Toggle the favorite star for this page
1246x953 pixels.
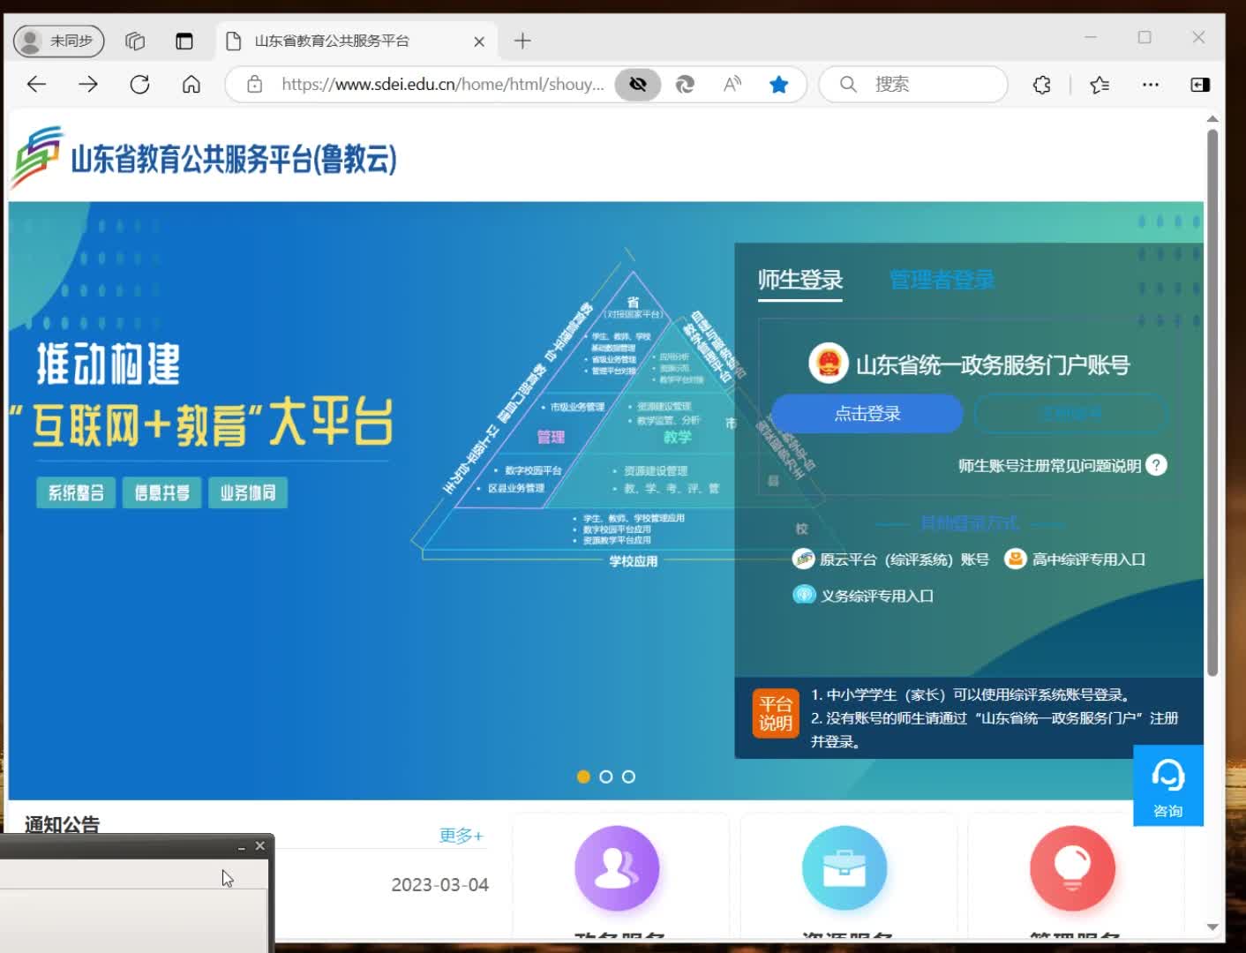click(778, 85)
